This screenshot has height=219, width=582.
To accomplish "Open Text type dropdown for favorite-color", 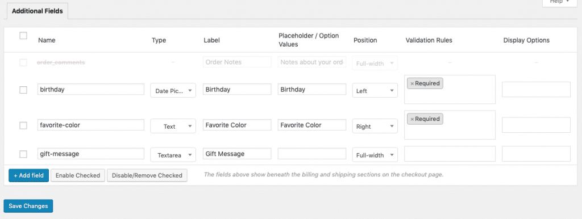I will [x=173, y=127].
